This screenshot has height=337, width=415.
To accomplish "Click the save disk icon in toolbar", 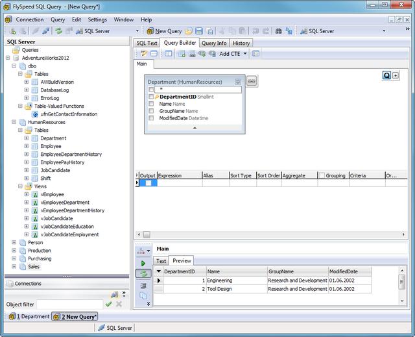I will click(x=199, y=31).
